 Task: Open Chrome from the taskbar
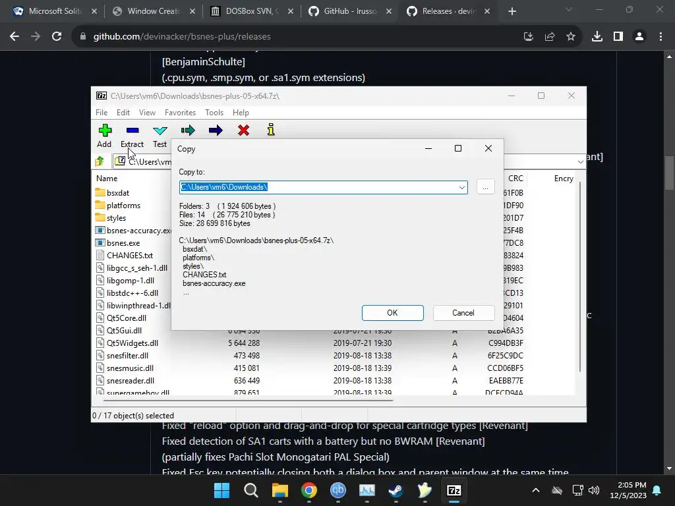309,490
